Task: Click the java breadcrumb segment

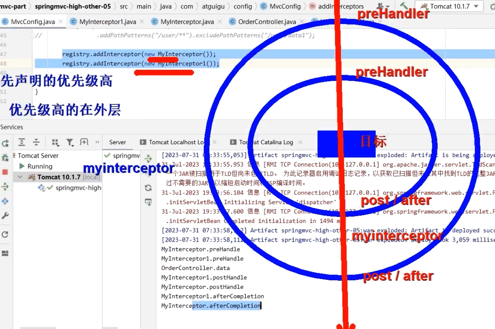Action: pos(166,6)
